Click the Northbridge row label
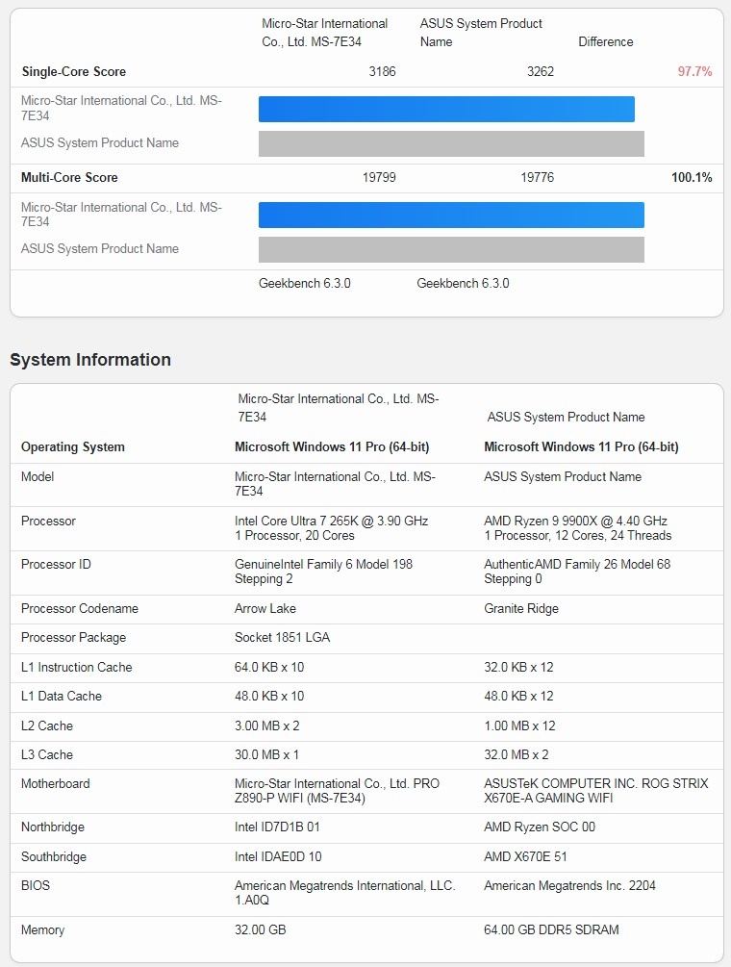Image resolution: width=731 pixels, height=967 pixels. pos(53,827)
